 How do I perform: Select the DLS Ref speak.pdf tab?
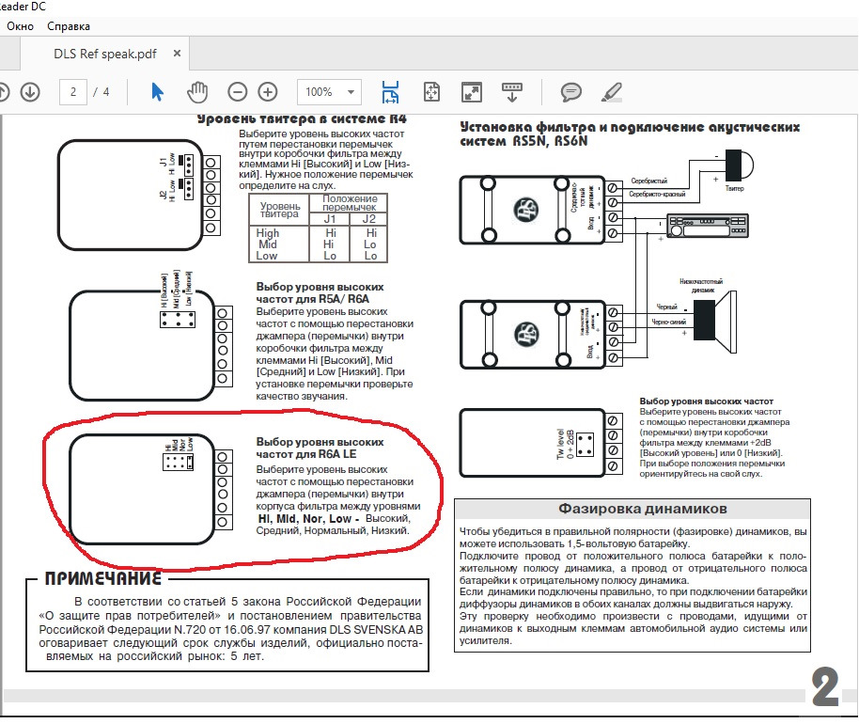[x=104, y=54]
